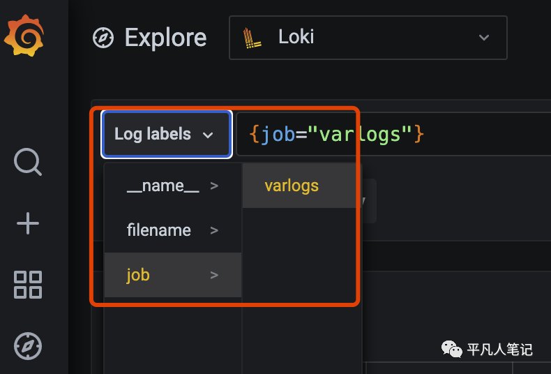Screen dimensions: 551x374
Task: Click the Log labels button
Action: click(x=165, y=134)
